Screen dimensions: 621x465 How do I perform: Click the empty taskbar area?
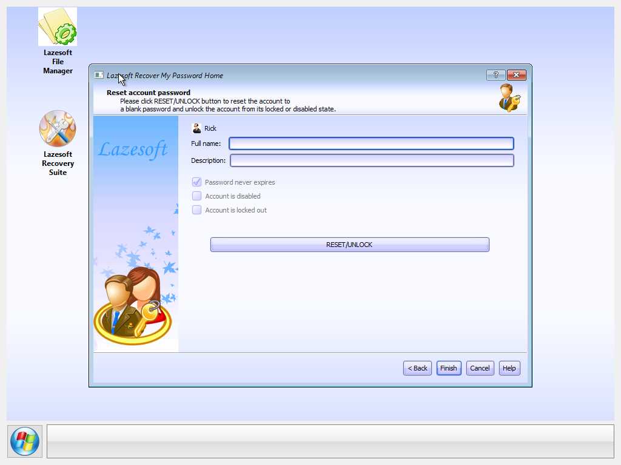pyautogui.click(x=331, y=441)
